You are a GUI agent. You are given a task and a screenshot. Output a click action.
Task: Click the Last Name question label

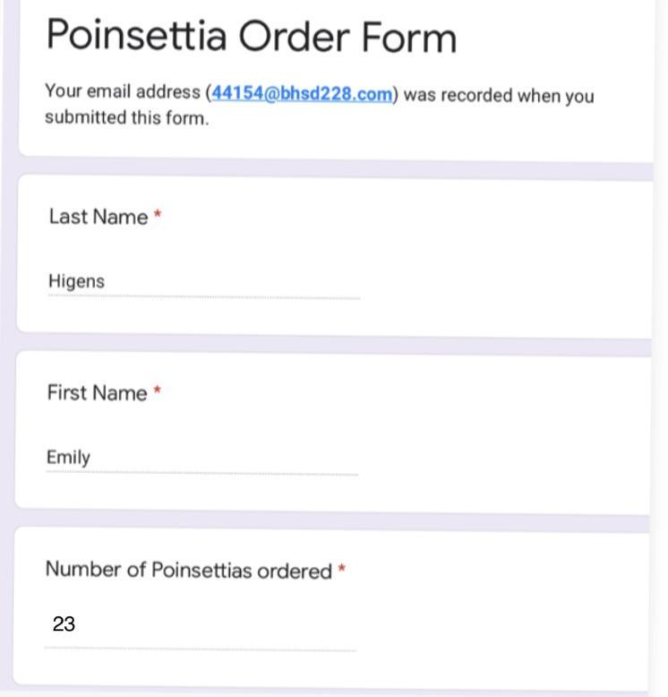click(98, 217)
